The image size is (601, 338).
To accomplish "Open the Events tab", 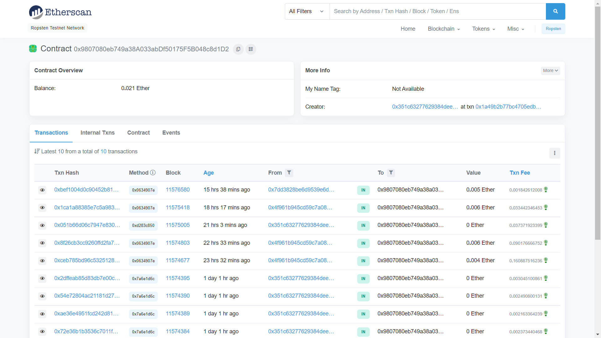I will pyautogui.click(x=171, y=133).
